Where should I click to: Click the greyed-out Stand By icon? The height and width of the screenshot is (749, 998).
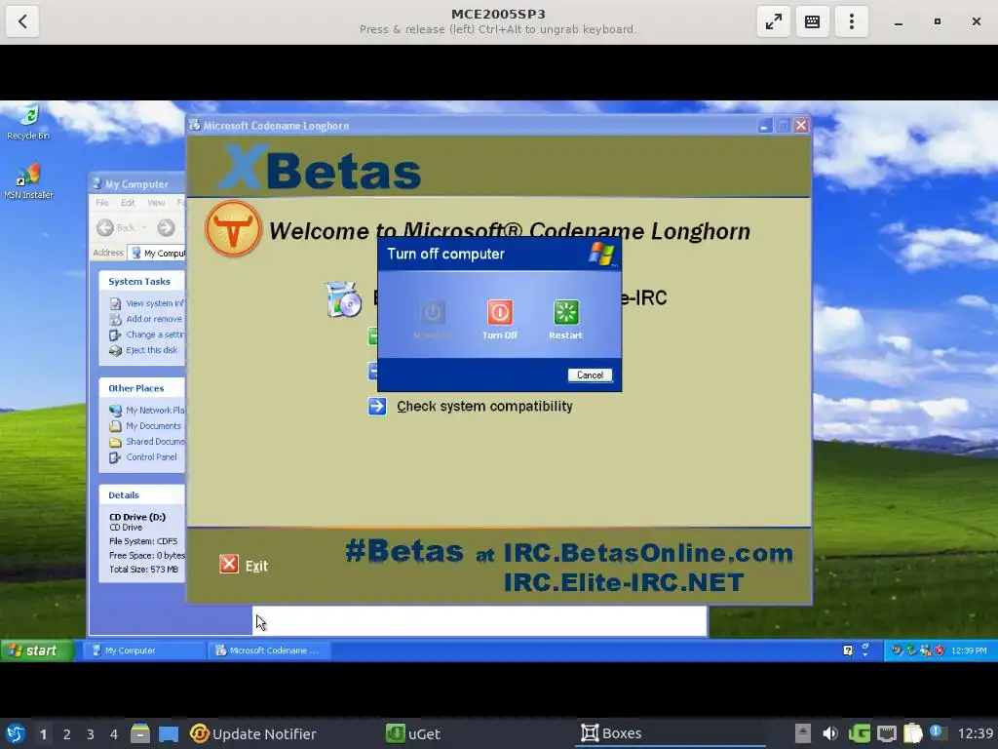coord(433,312)
